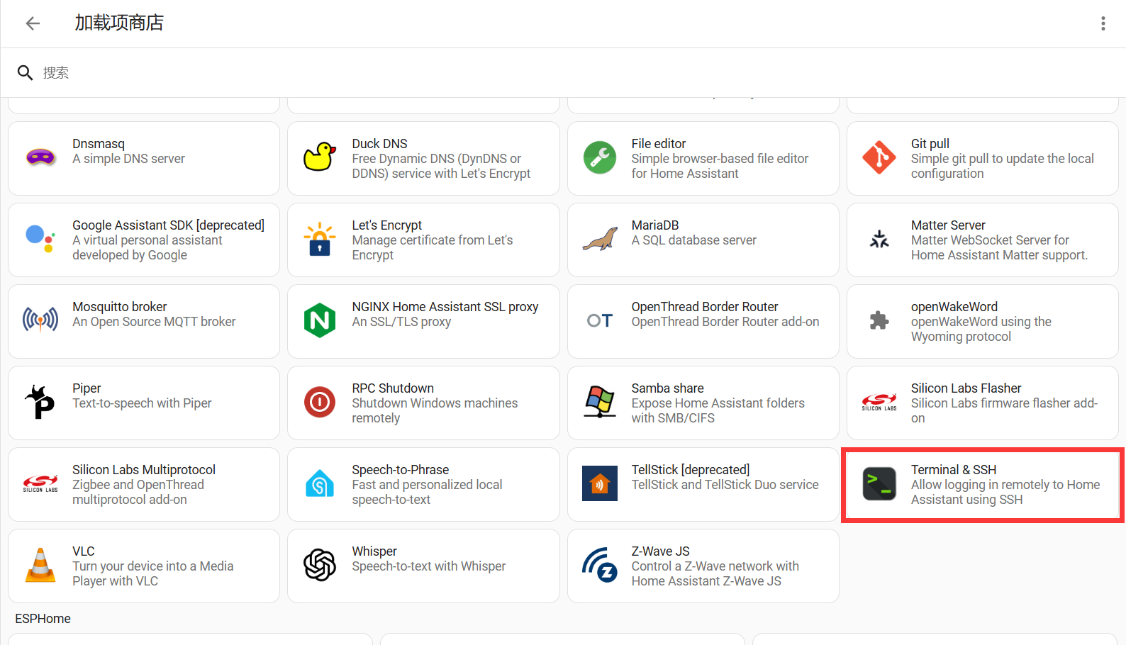The image size is (1126, 645).
Task: Click 'A simple DNS server' description
Action: point(128,159)
